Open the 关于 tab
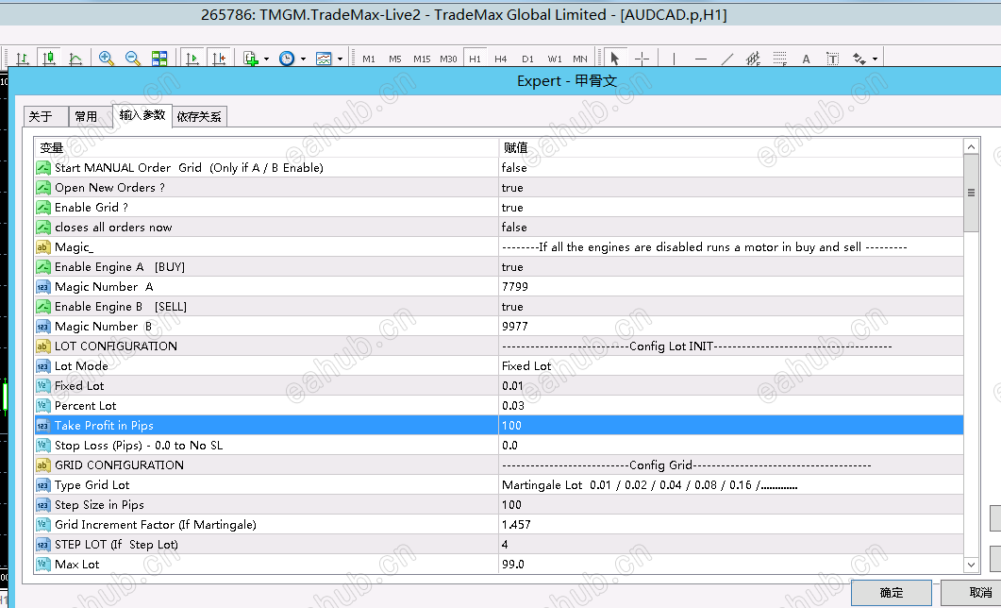 (x=46, y=116)
